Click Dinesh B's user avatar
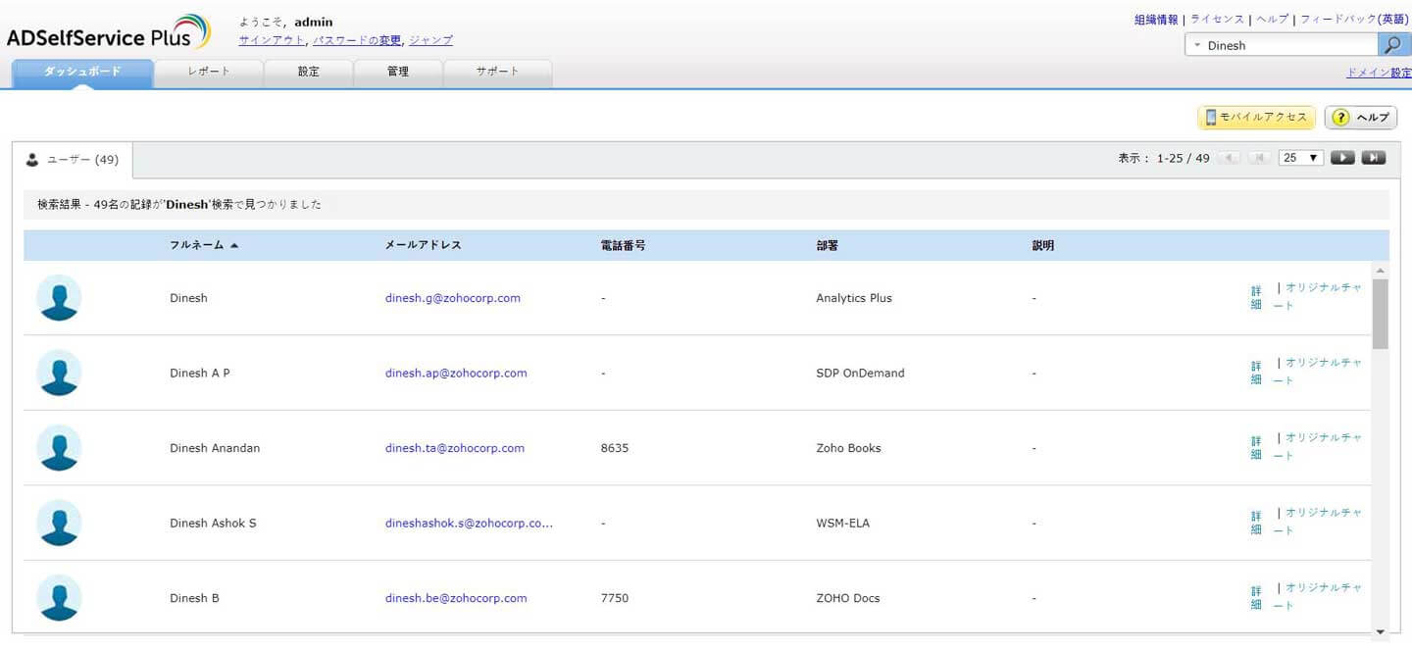Image resolution: width=1412 pixels, height=651 pixels. [59, 598]
